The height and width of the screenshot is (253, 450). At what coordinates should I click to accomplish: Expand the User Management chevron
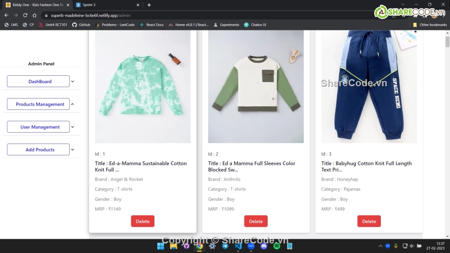click(72, 127)
